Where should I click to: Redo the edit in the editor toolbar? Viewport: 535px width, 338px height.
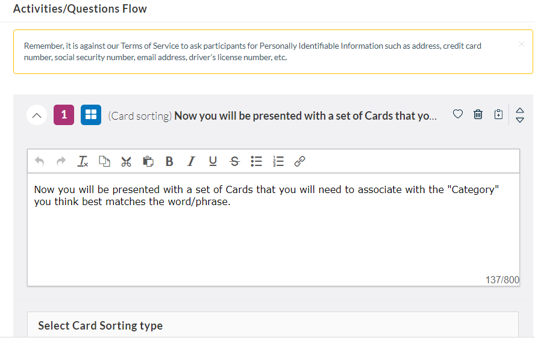pyautogui.click(x=61, y=161)
